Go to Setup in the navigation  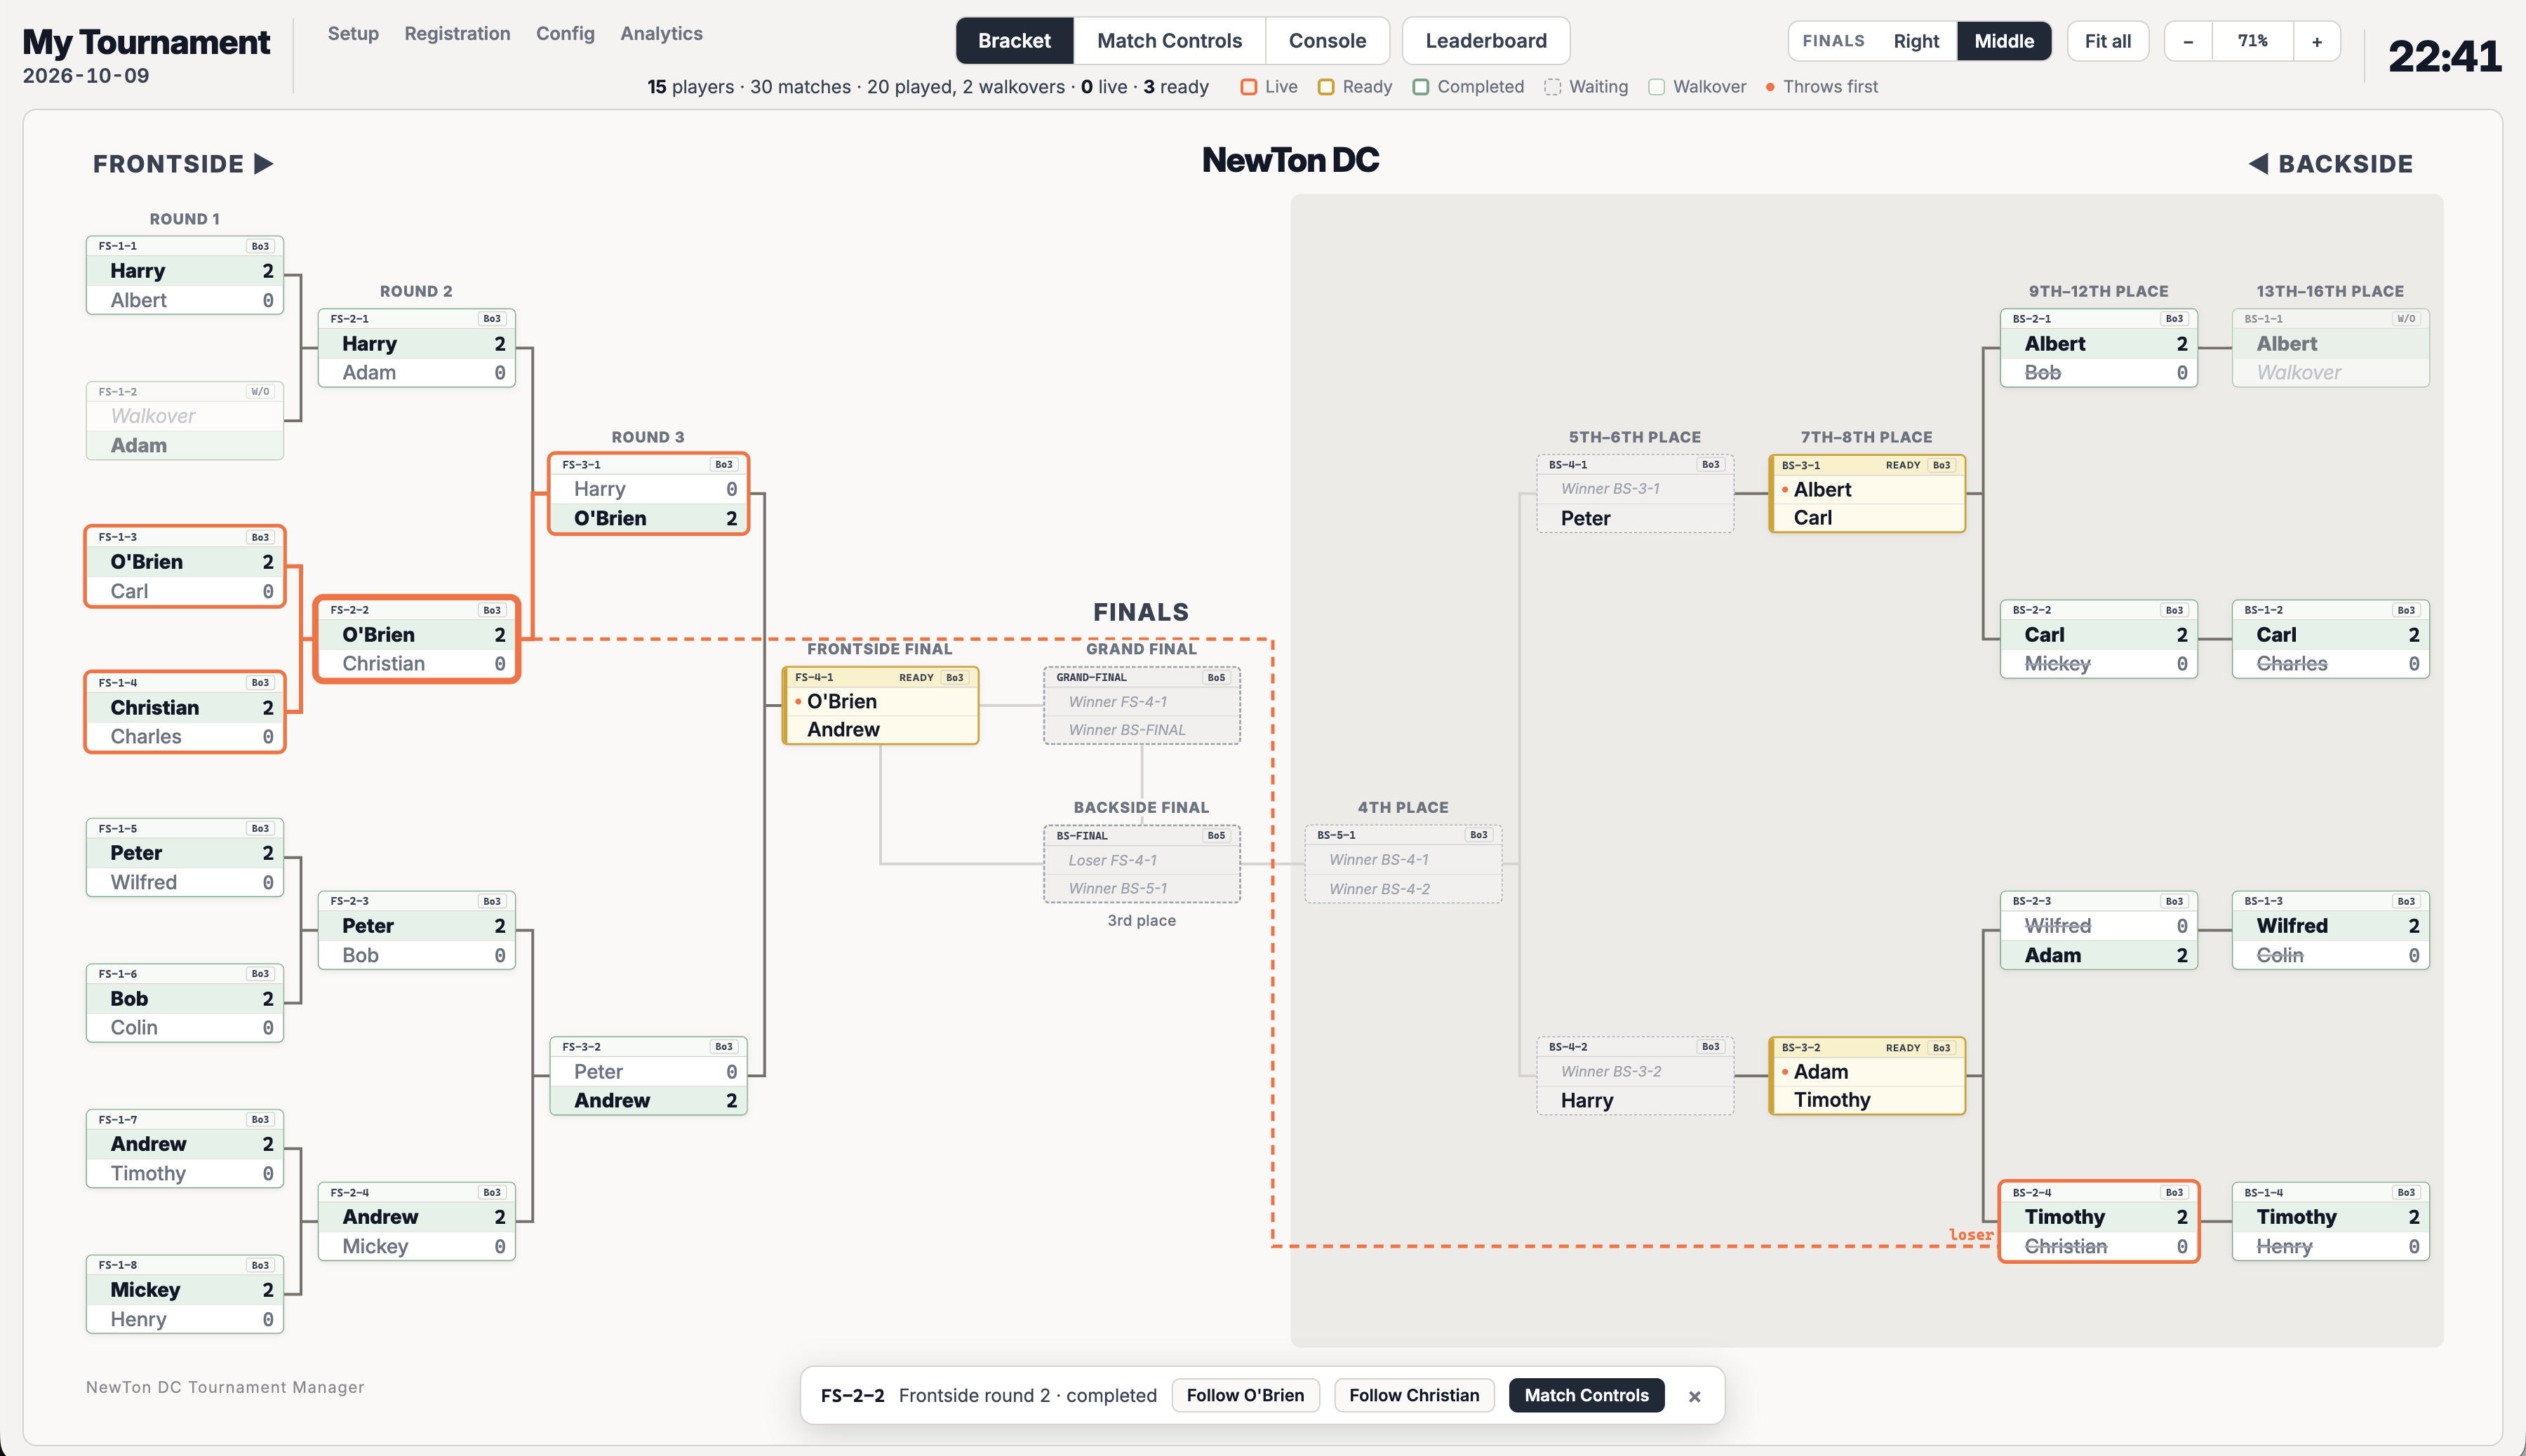tap(353, 33)
